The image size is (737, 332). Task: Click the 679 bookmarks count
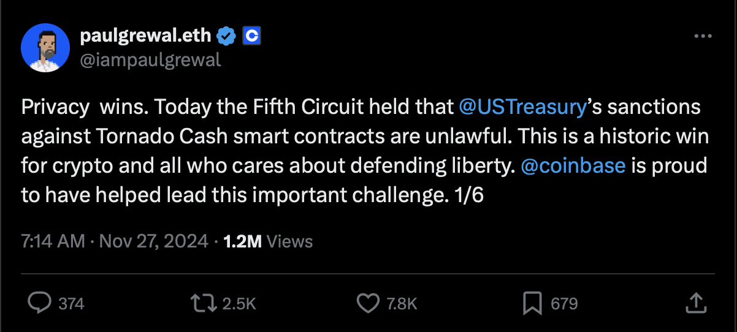(x=564, y=303)
